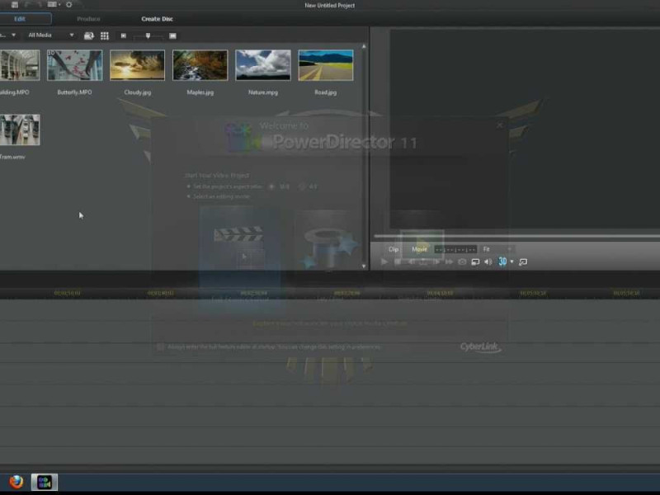Step to previous frame
The width and height of the screenshot is (660, 495).
(411, 262)
